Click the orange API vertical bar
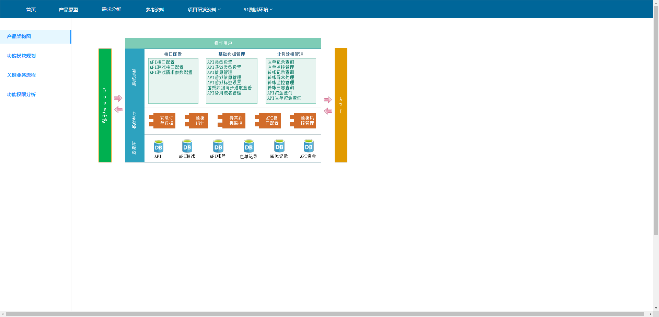This screenshot has width=659, height=317. point(341,105)
